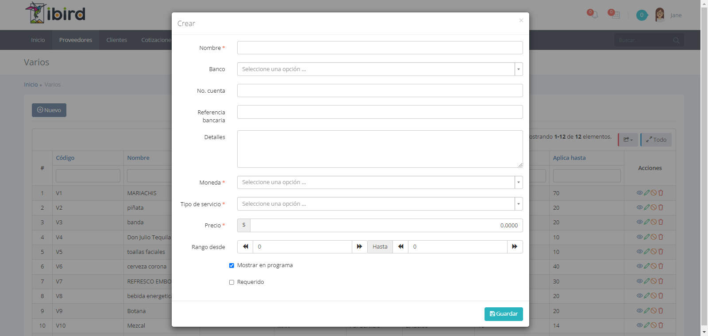Sort by the Nombre column header
Image resolution: width=708 pixels, height=336 pixels.
(x=139, y=158)
